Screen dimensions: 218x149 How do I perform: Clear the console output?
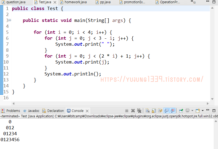click(x=148, y=111)
